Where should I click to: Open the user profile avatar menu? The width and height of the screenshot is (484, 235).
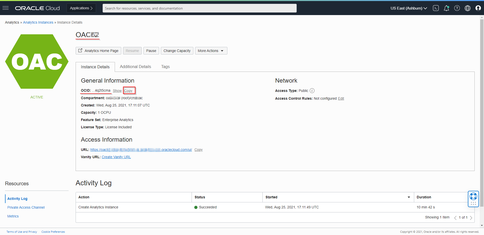click(478, 8)
